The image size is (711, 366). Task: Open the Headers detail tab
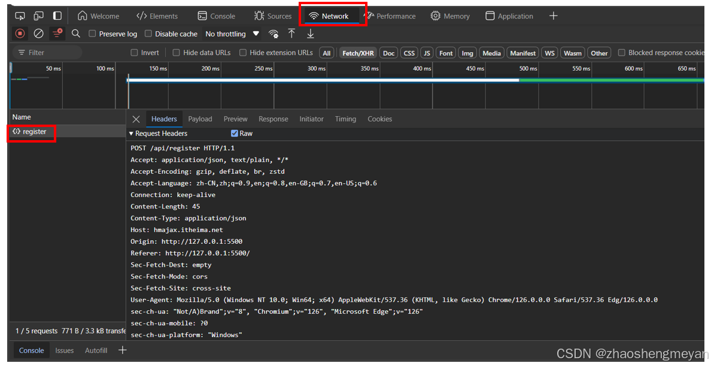pos(164,119)
